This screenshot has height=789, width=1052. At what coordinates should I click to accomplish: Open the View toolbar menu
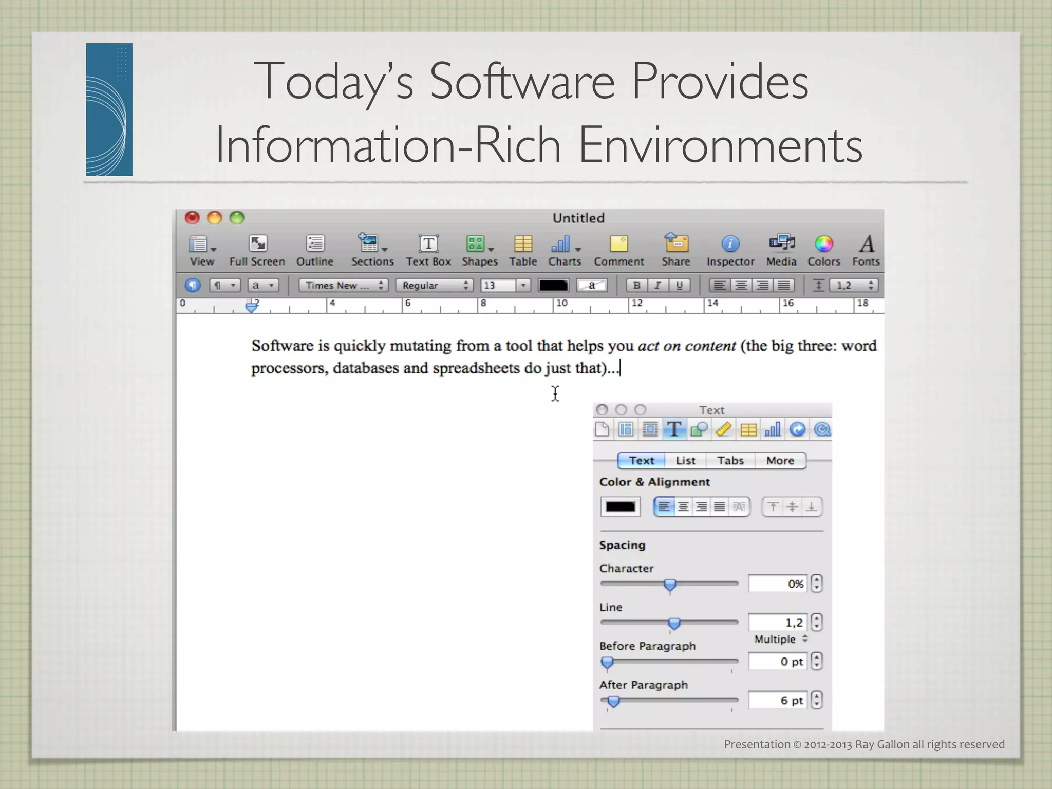[x=202, y=251]
